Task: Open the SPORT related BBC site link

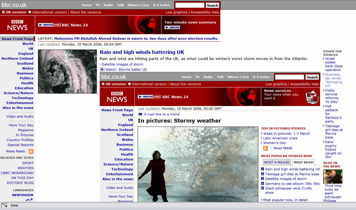Action: point(28,163)
